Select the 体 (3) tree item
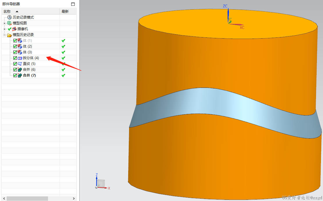Viewport: 323px width, 201px height. pyautogui.click(x=27, y=52)
